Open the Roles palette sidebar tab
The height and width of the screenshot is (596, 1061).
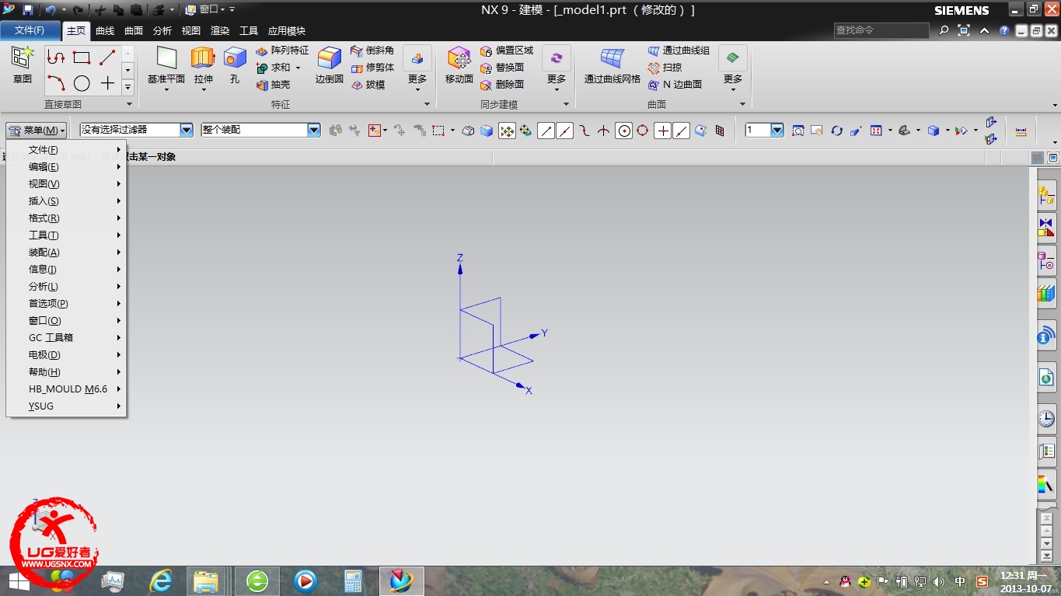pos(1046,451)
